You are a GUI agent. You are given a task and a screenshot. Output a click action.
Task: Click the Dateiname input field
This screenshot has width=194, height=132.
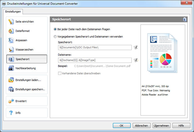[x=95, y=60]
